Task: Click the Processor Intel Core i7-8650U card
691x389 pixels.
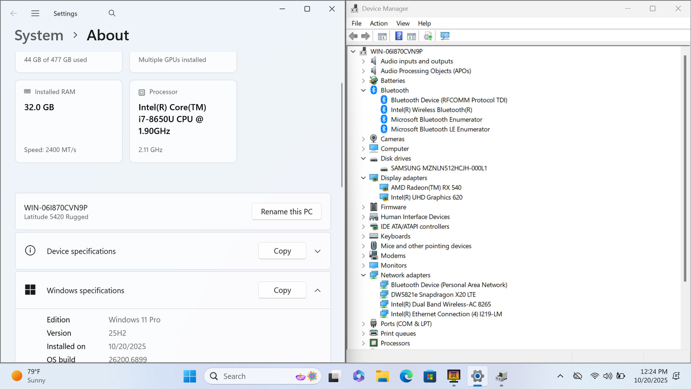Action: [x=183, y=121]
